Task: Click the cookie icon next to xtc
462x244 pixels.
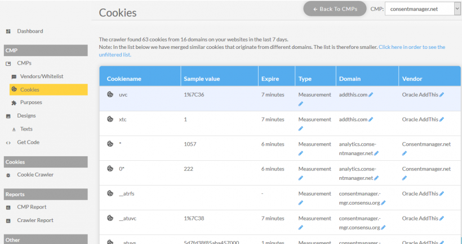Action: point(110,119)
